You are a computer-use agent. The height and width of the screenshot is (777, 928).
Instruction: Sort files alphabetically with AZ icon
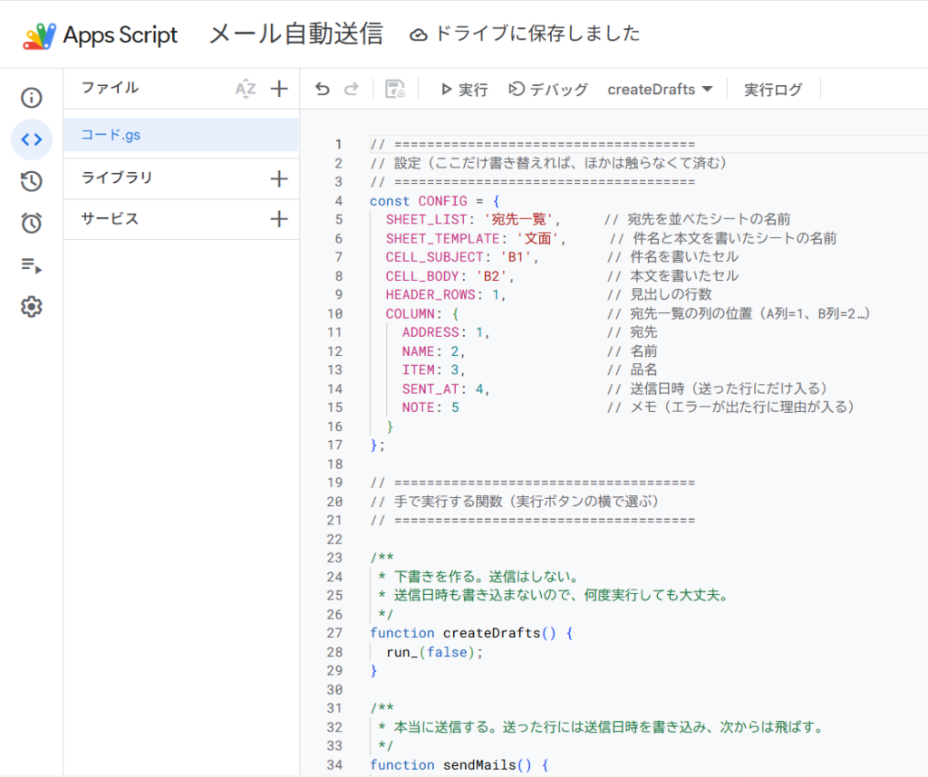click(x=246, y=90)
